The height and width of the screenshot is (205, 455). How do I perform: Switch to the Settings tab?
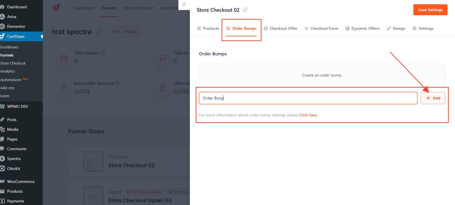pos(423,28)
